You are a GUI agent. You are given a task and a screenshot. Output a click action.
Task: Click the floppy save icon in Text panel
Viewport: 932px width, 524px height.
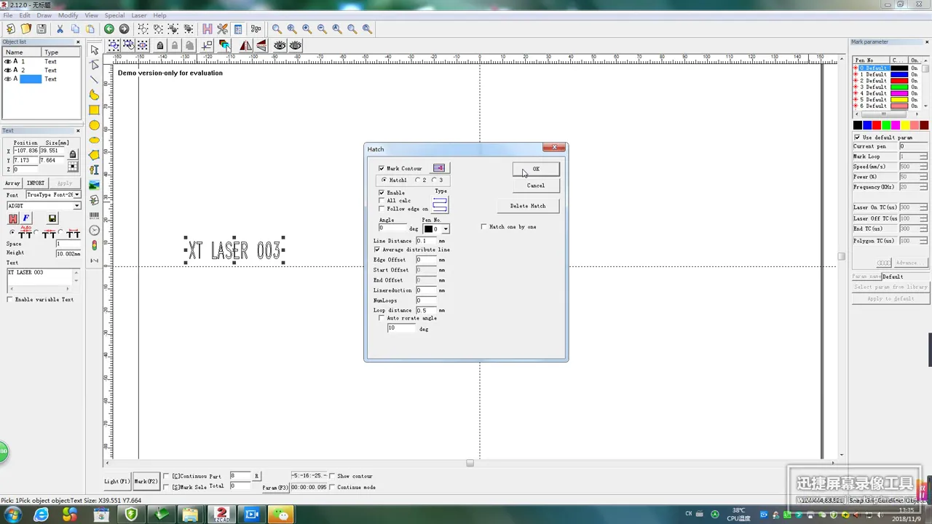tap(52, 218)
